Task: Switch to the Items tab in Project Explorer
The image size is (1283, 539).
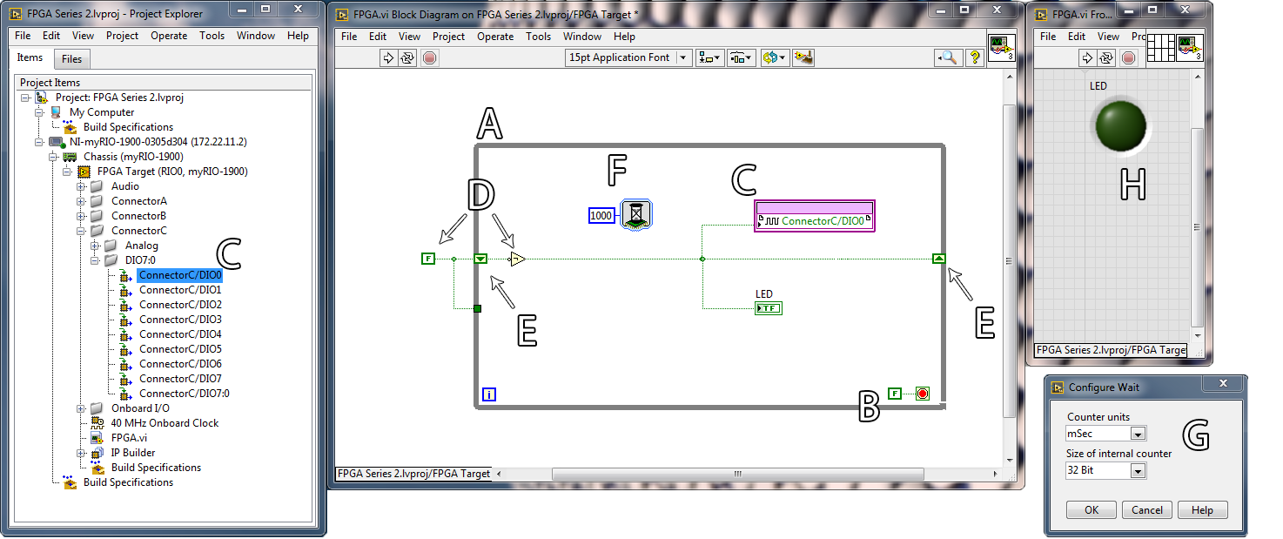Action: click(30, 57)
